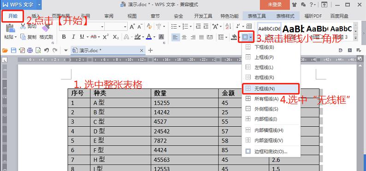Select Align left paragraph button

pyautogui.click(x=176, y=37)
